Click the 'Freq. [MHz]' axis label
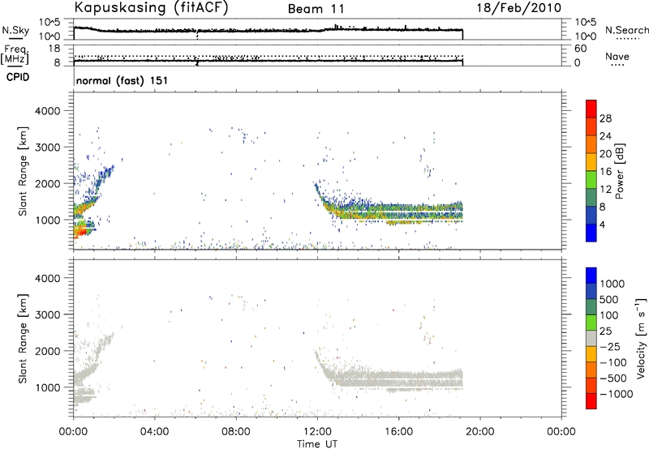Image resolution: width=649 pixels, height=449 pixels. [x=15, y=54]
